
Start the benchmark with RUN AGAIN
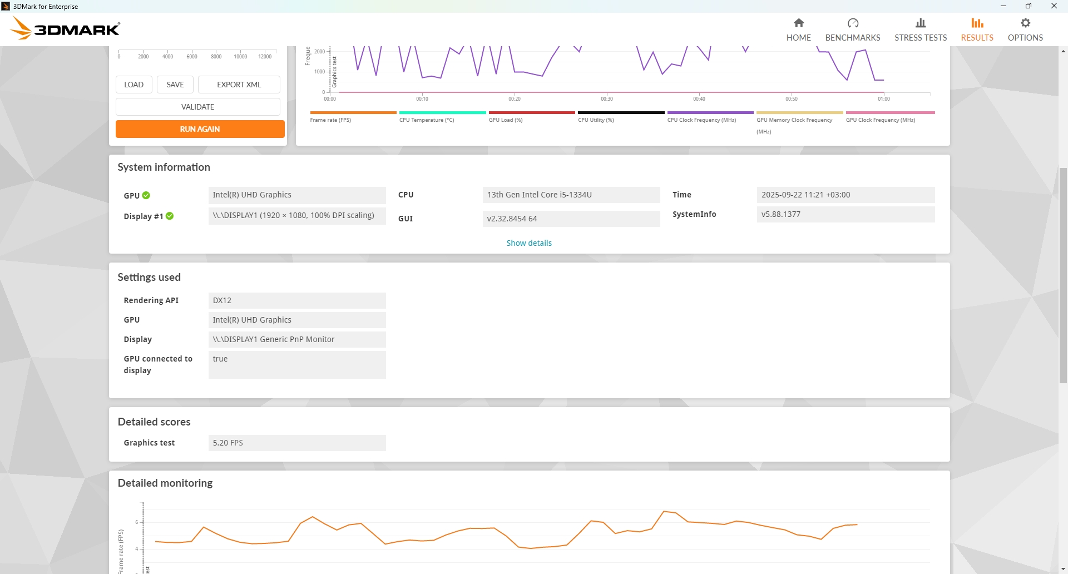click(x=200, y=129)
